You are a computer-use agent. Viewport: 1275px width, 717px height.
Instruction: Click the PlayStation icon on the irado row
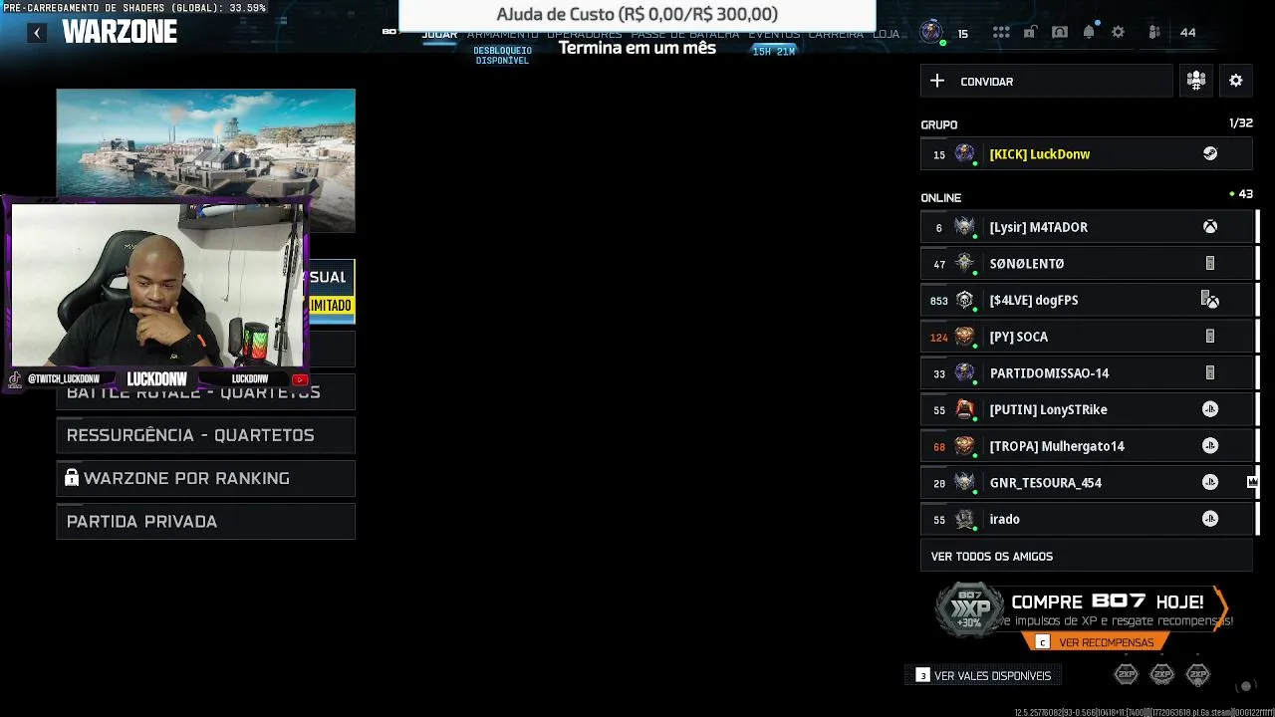point(1210,519)
